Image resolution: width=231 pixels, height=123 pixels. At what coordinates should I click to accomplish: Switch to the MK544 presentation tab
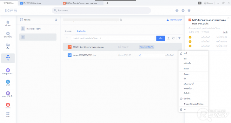click(82, 3)
